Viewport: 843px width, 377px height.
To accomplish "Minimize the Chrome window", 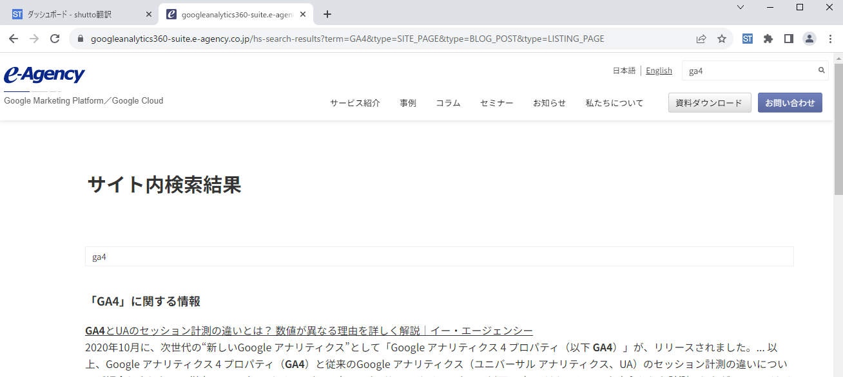I will coord(770,7).
